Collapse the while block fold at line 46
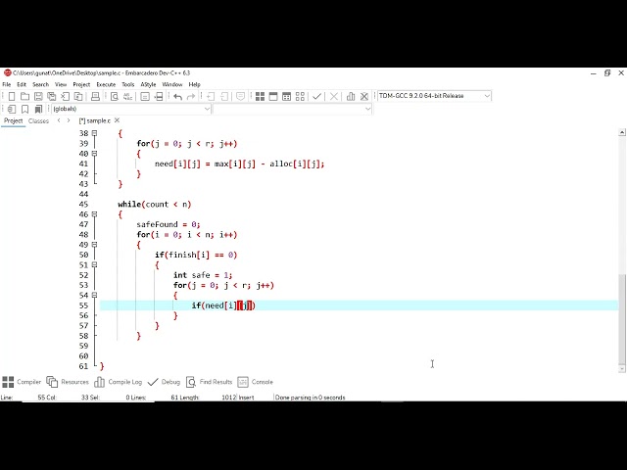Viewport: 627px width, 470px height. (94, 214)
